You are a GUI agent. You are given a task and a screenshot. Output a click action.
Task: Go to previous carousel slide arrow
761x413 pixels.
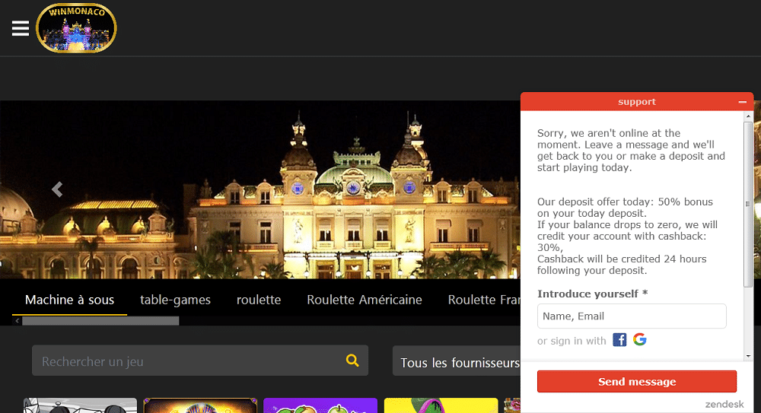57,189
